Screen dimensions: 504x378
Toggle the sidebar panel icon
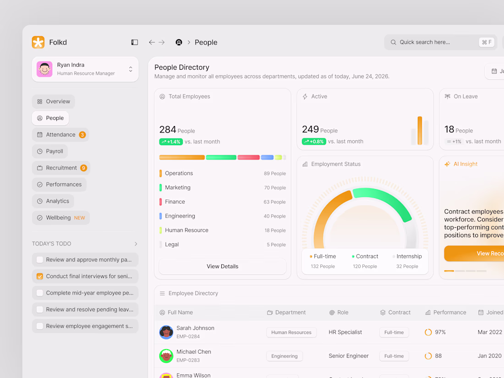(135, 42)
